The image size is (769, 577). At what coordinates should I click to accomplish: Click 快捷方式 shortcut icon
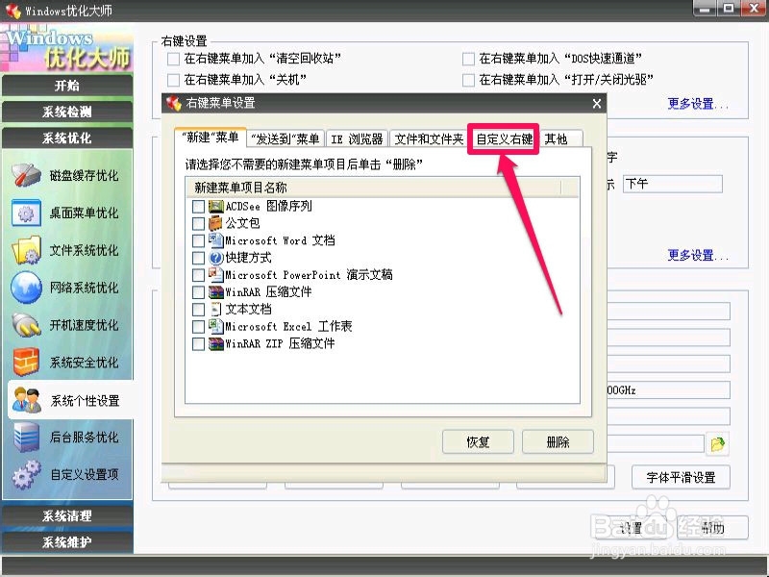pos(215,258)
